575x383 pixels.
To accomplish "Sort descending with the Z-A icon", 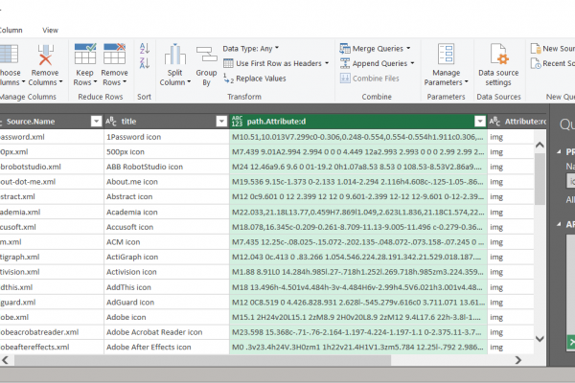I will (145, 63).
